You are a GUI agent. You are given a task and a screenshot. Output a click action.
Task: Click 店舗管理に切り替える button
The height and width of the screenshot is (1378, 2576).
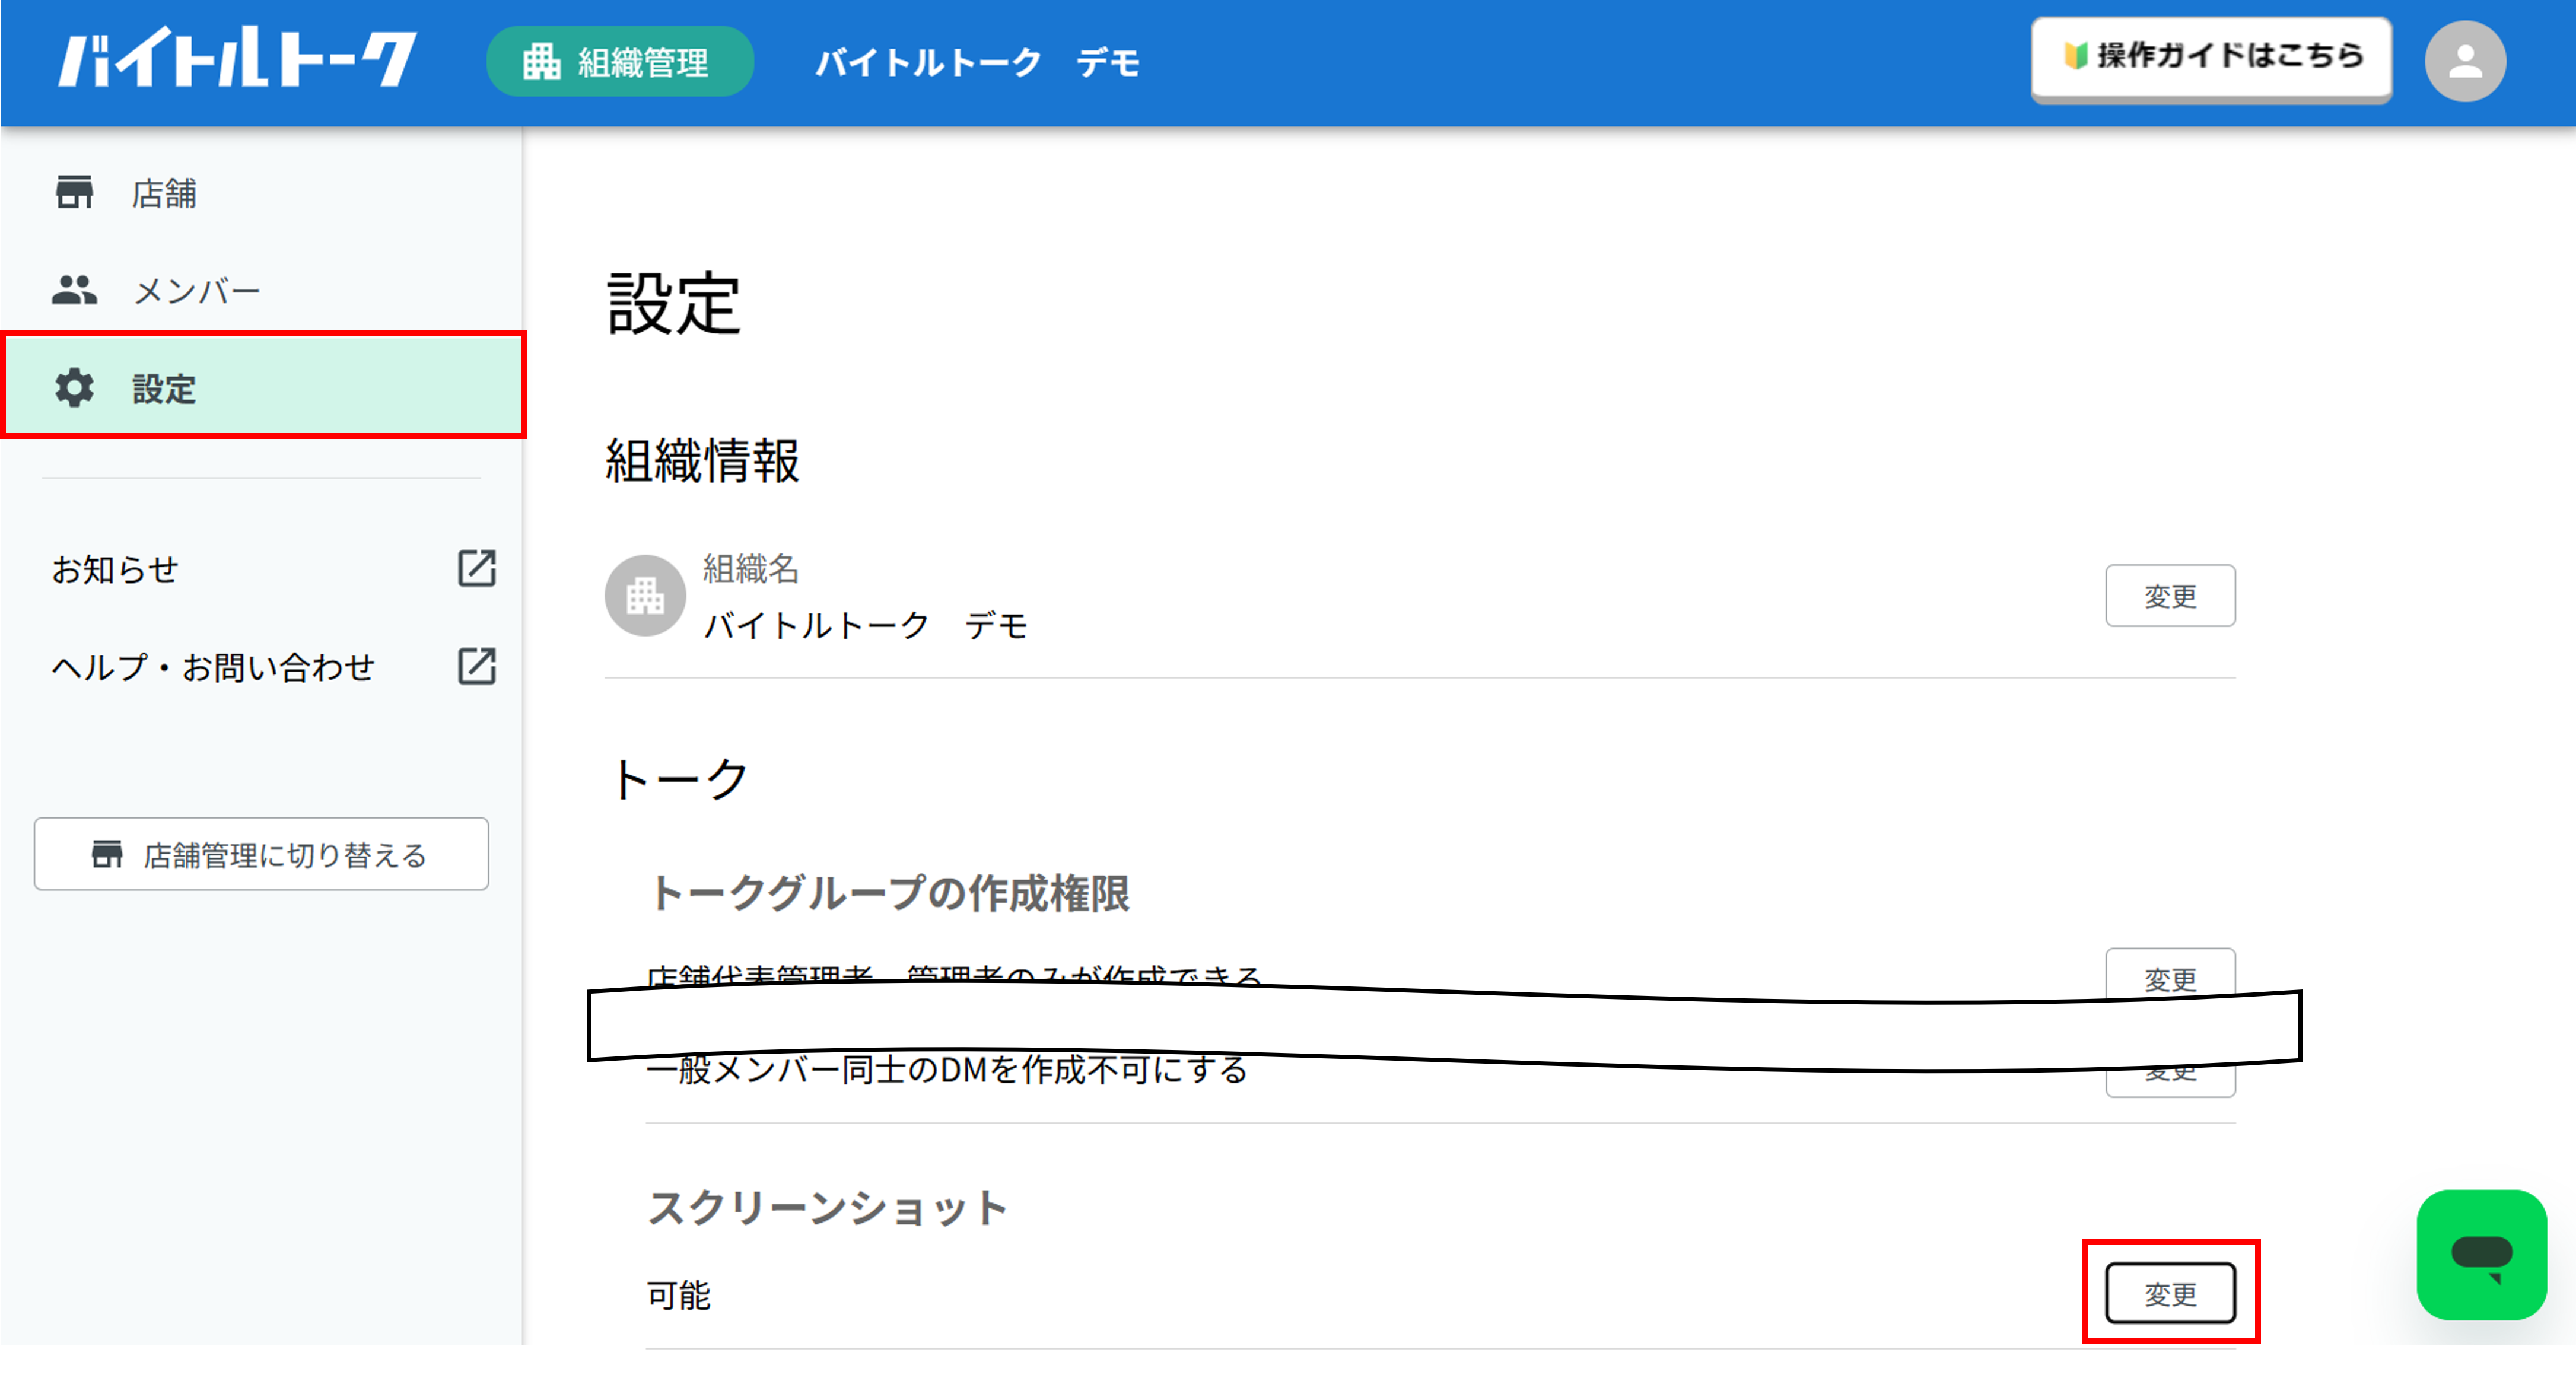(261, 854)
